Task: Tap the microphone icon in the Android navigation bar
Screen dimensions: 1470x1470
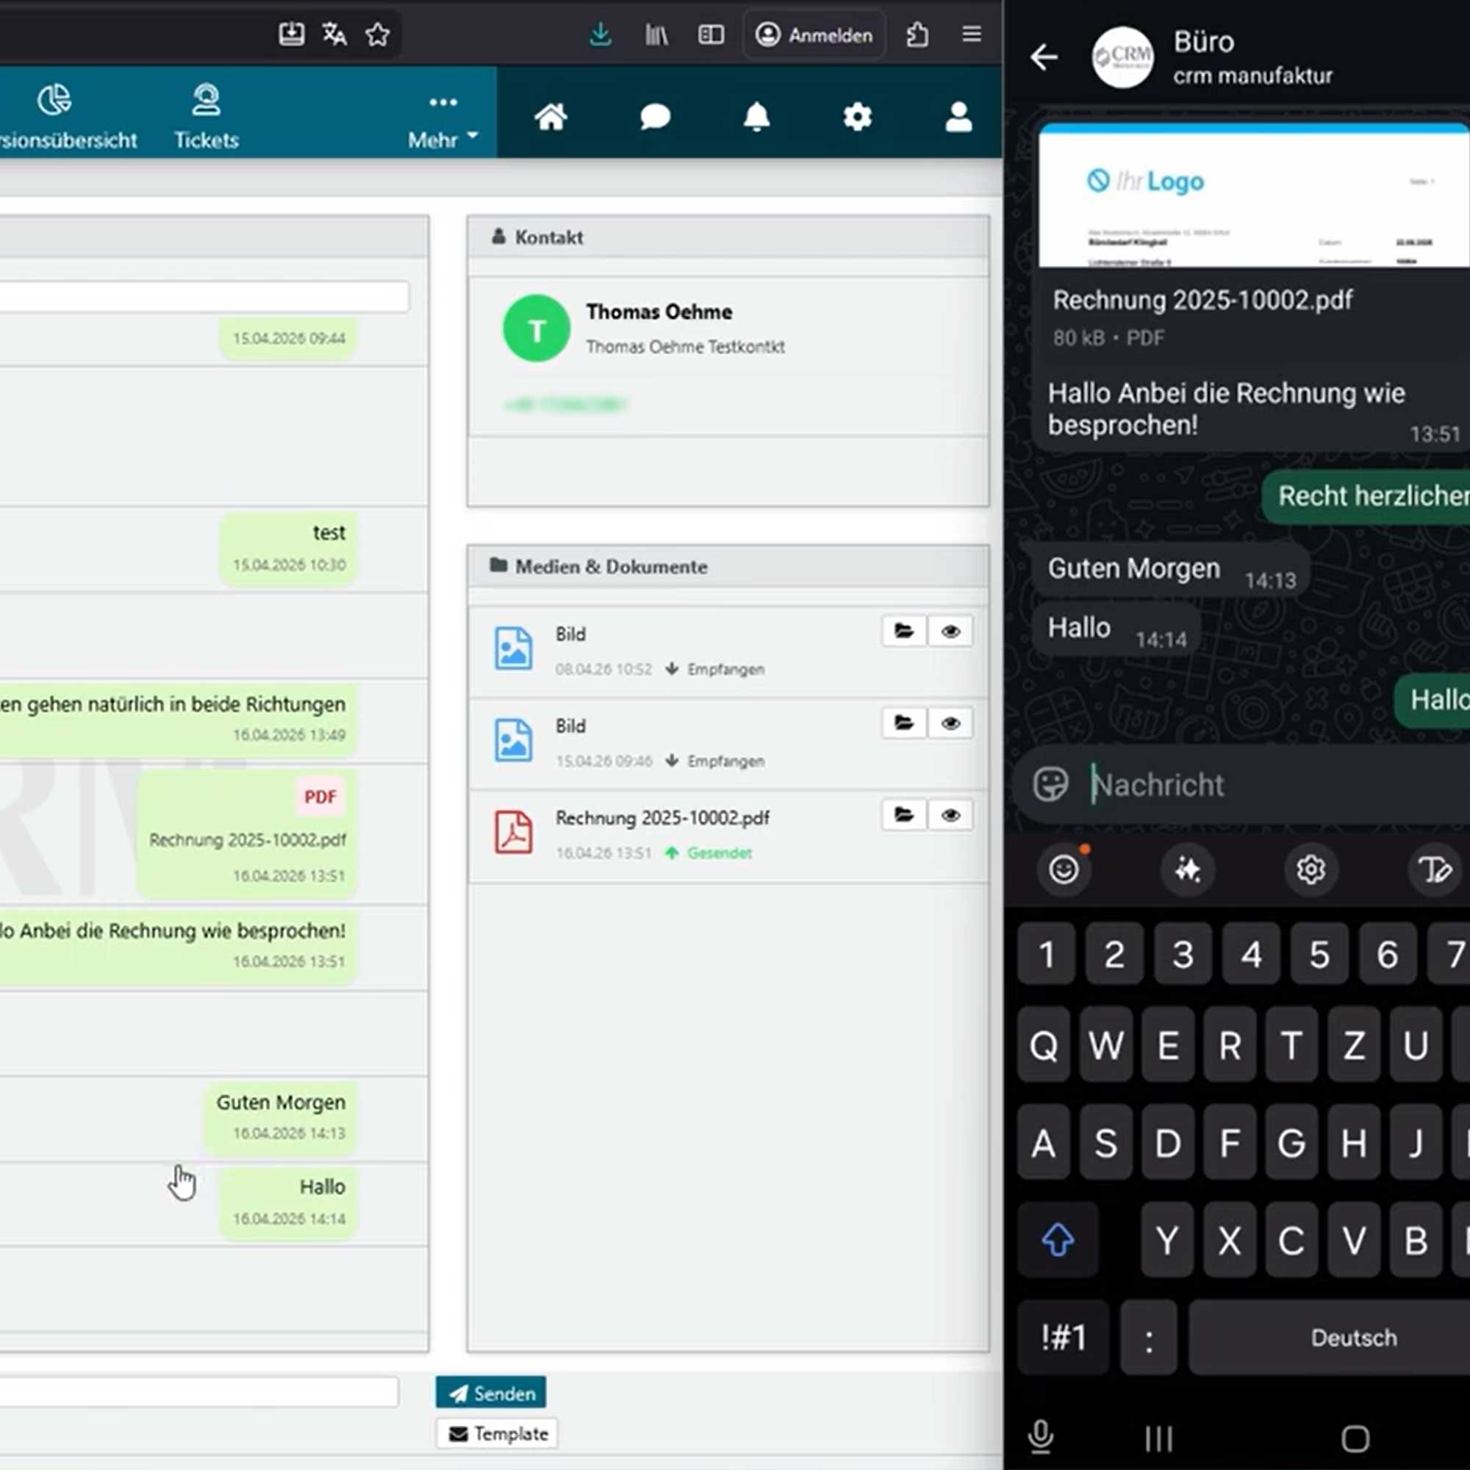Action: click(1041, 1436)
